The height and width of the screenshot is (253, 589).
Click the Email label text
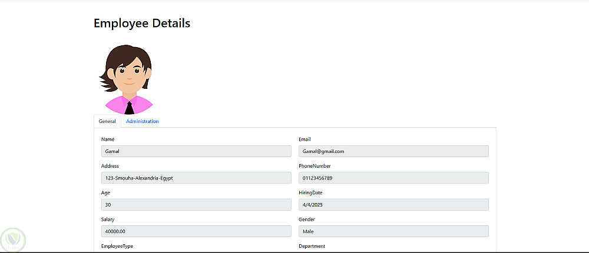305,139
